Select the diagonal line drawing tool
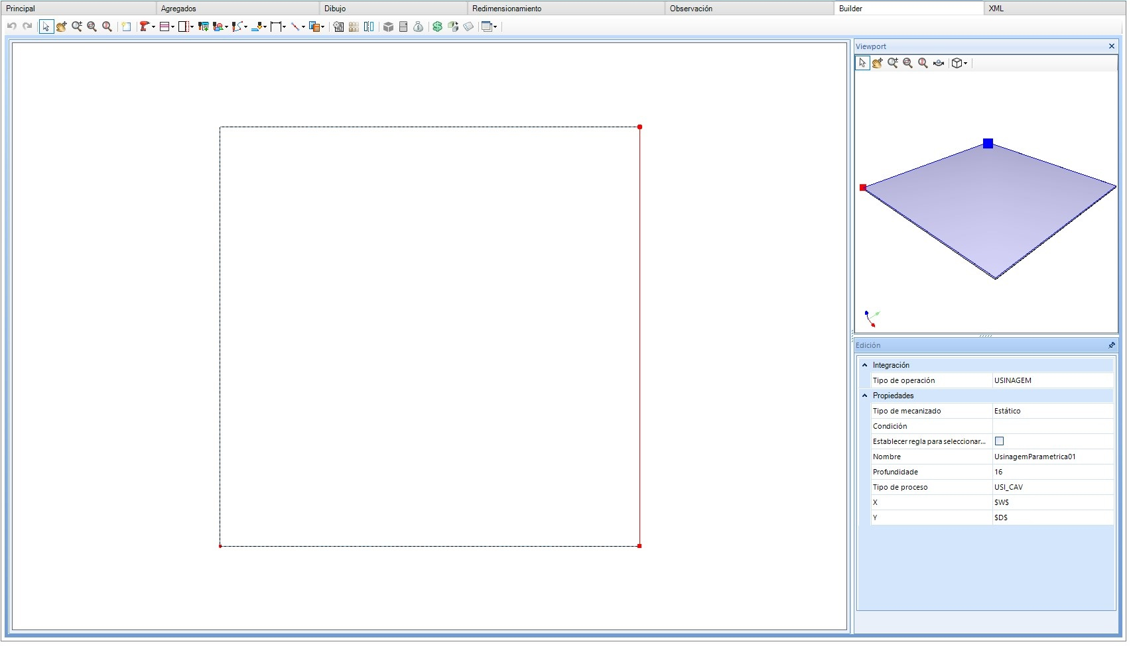 (295, 27)
